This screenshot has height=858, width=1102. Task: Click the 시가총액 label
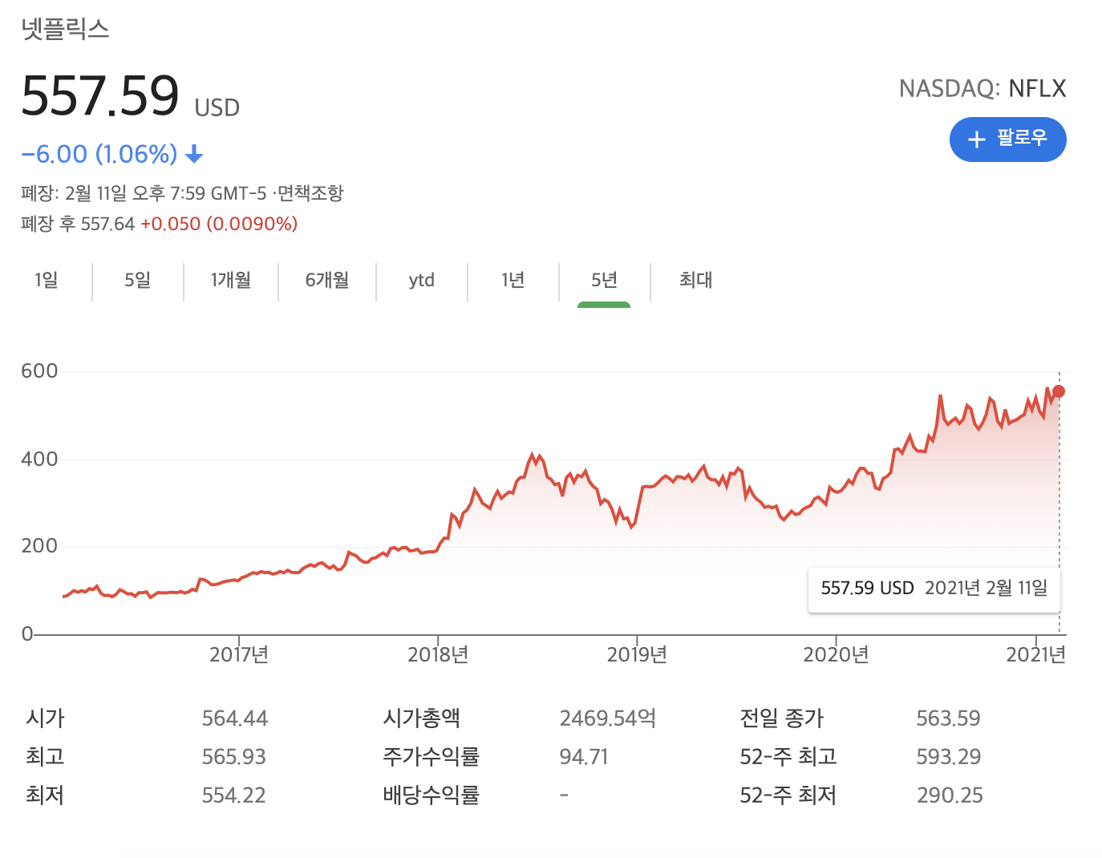(421, 718)
